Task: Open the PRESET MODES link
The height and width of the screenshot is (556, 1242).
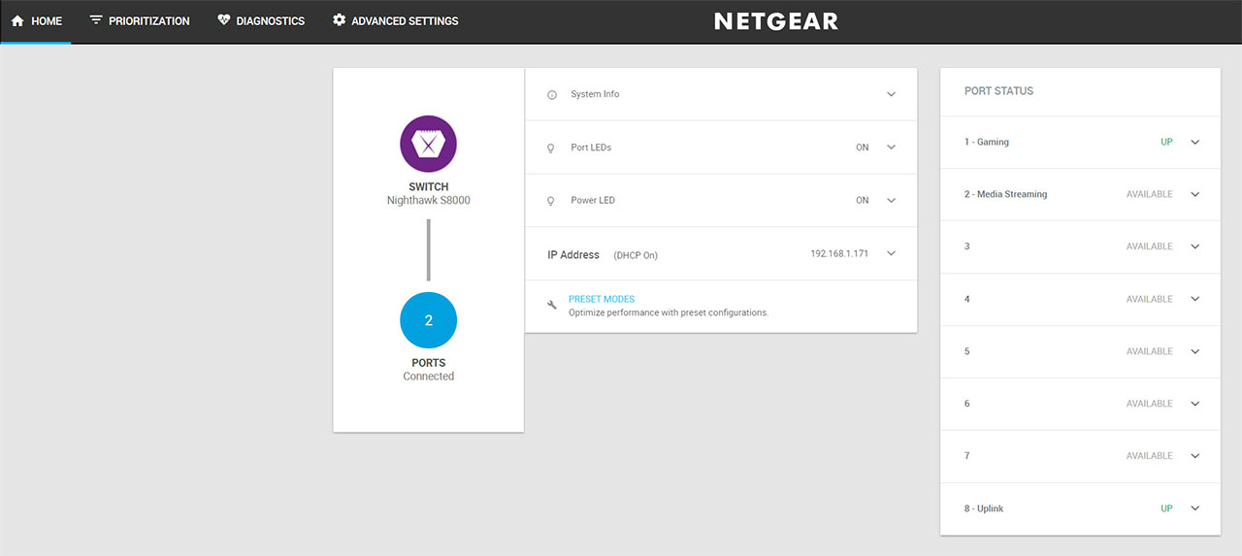Action: (602, 299)
